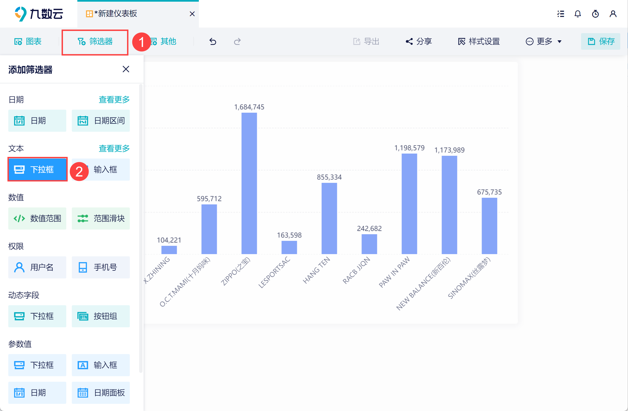
Task: Click the 九数云 logo
Action: [x=39, y=14]
